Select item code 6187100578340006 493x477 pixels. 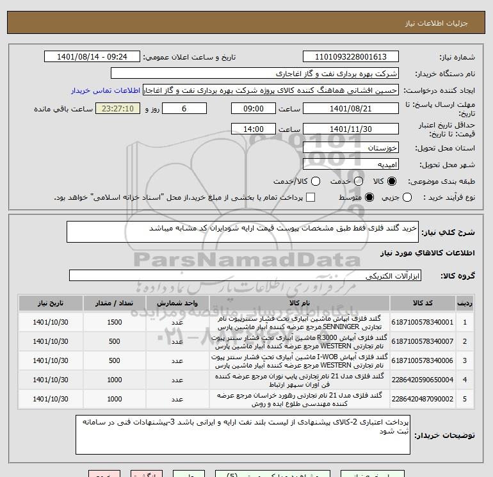(423, 360)
